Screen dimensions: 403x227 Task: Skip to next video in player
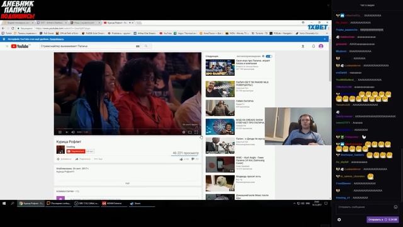[x=67, y=132]
